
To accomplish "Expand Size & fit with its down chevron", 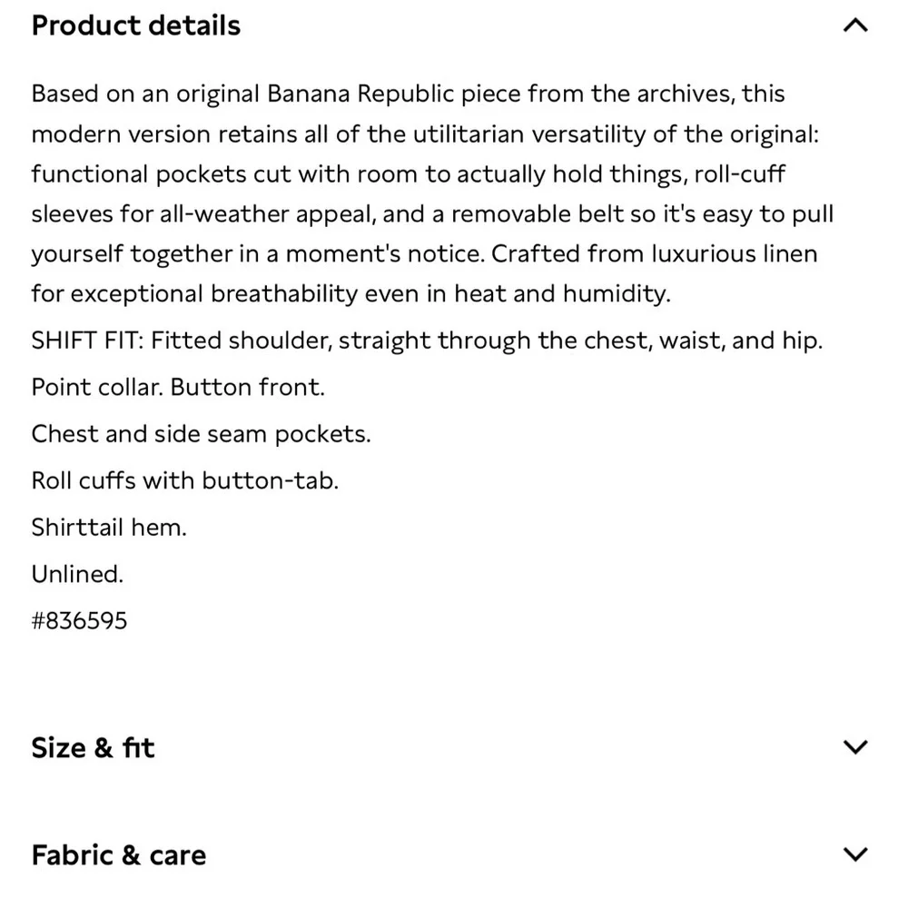I will [855, 747].
